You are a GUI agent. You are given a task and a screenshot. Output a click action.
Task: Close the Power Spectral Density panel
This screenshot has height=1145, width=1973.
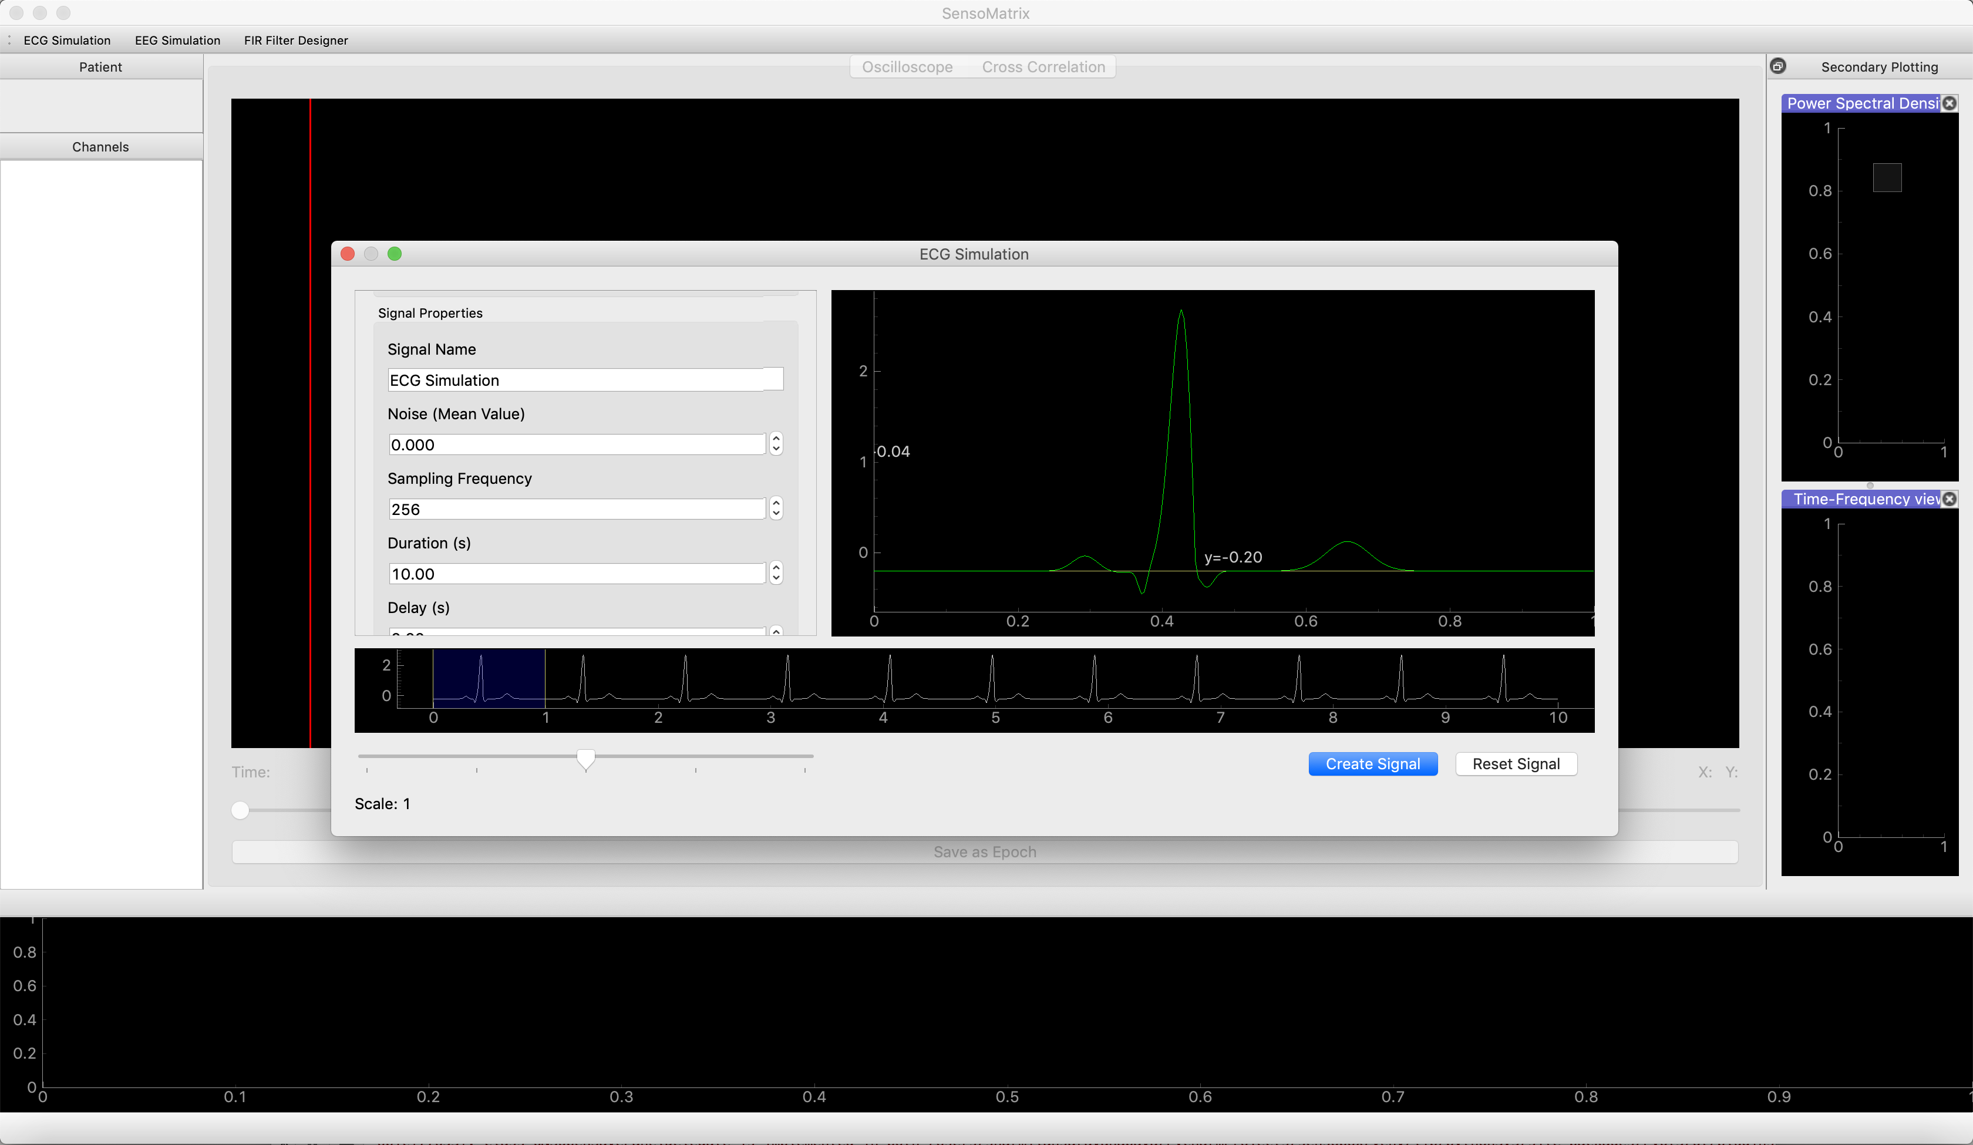click(1950, 103)
